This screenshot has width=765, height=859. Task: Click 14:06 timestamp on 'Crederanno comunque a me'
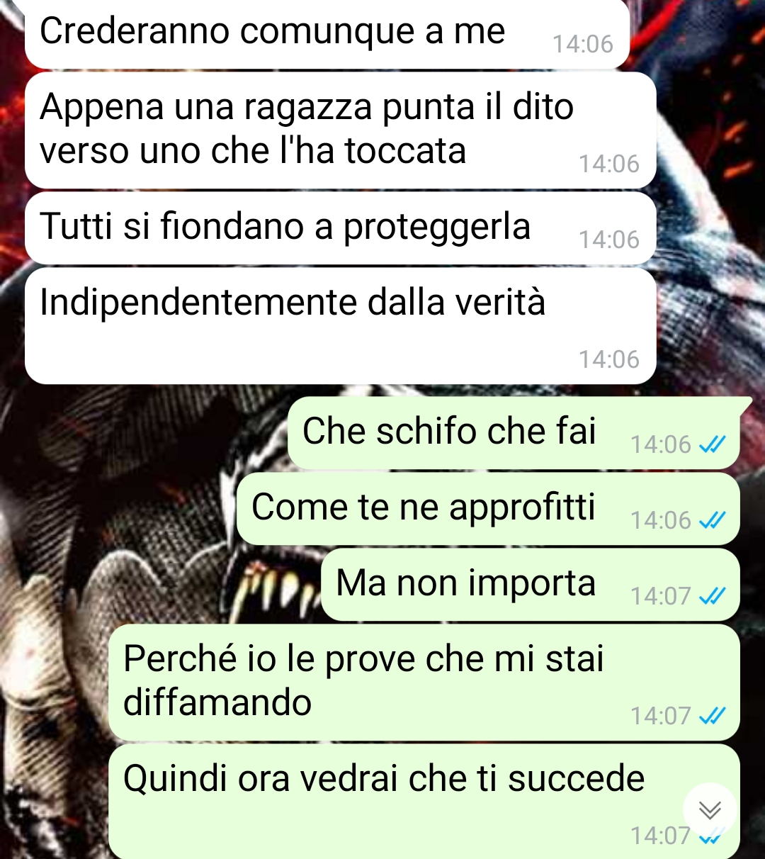(x=582, y=44)
